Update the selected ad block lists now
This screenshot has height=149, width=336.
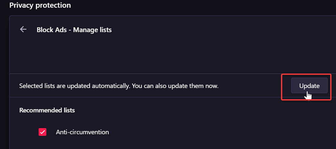pos(309,85)
